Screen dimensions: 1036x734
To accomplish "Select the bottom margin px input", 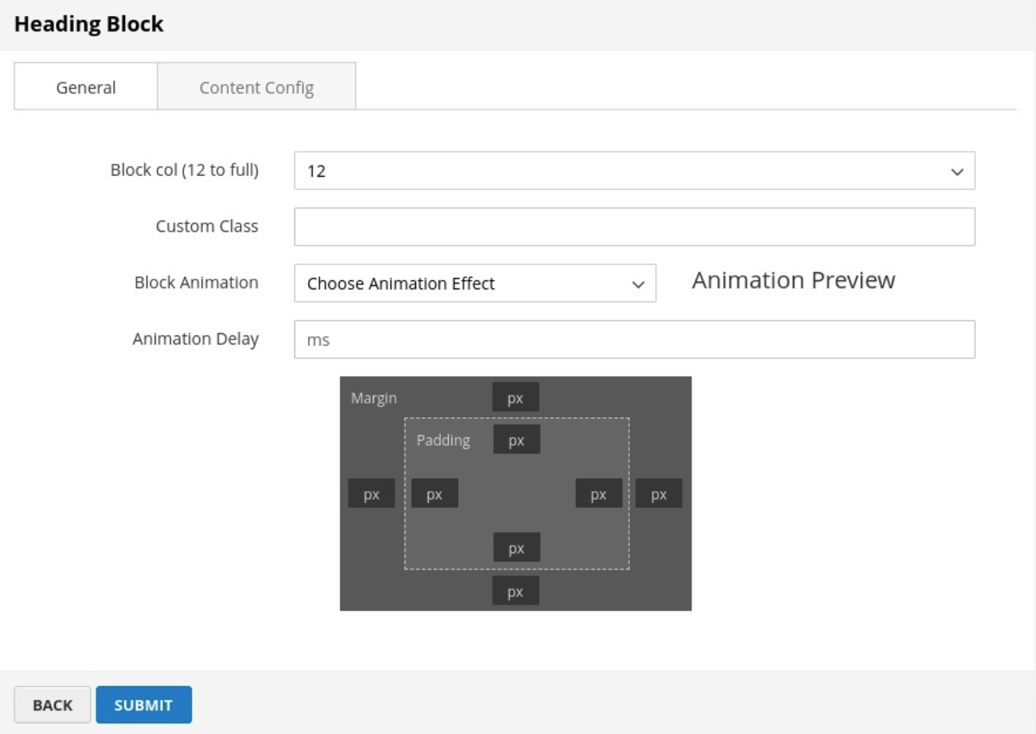I will pos(516,591).
